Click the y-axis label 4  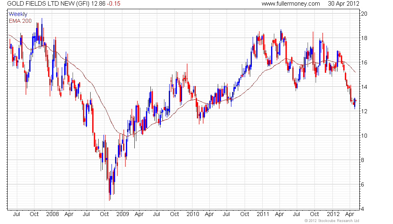[363, 209]
